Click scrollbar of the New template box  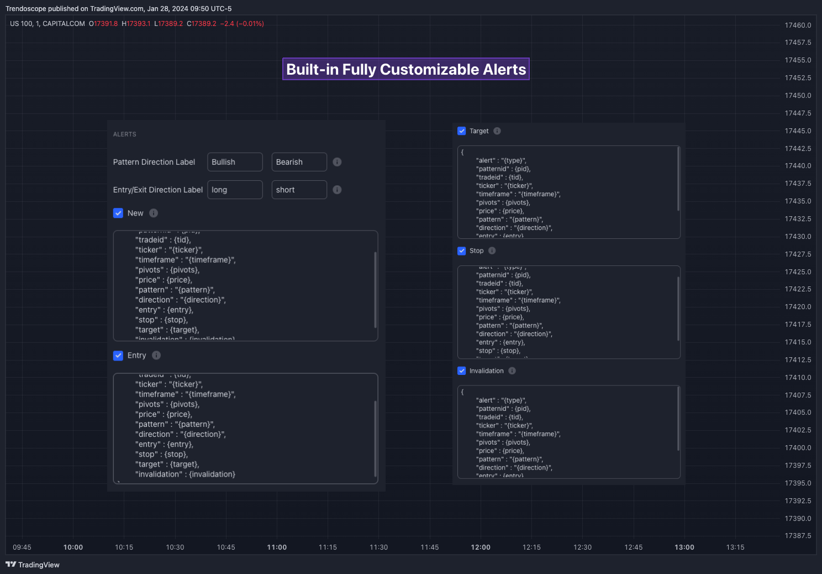375,290
